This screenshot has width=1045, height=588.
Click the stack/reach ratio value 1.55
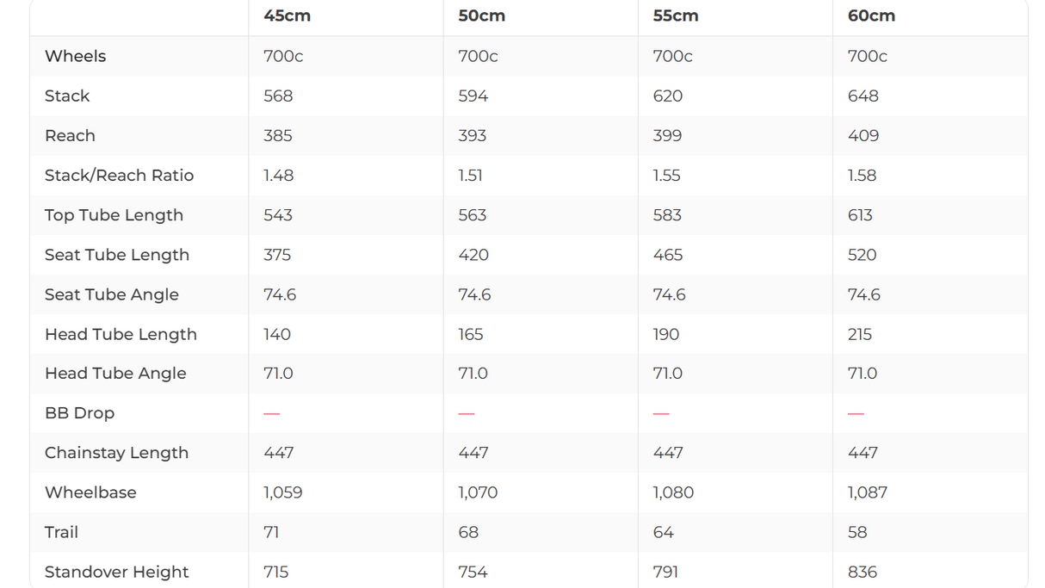[666, 176]
